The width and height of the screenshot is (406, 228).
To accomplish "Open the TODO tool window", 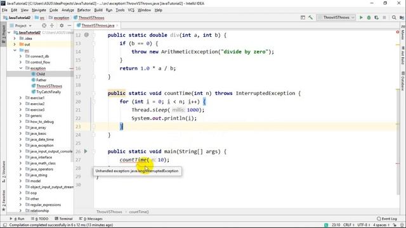I will click(39, 218).
